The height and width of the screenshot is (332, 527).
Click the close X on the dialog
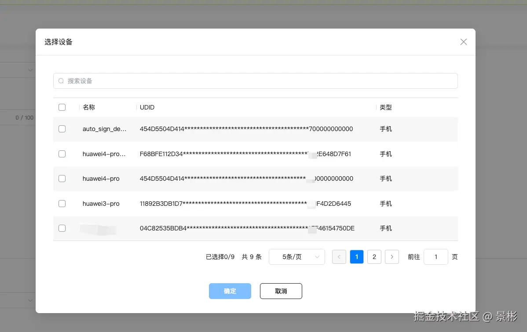point(463,42)
